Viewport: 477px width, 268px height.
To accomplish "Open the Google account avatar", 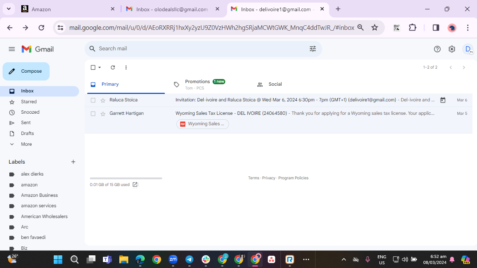I will click(468, 49).
